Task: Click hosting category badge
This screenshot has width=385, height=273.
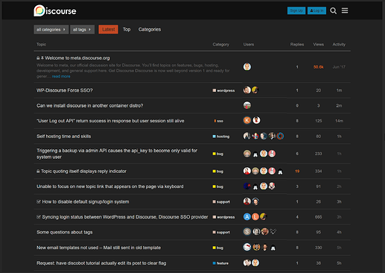Action: click(221, 136)
